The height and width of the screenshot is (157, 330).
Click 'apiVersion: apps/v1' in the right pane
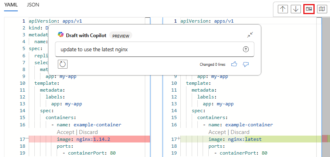[207, 21]
